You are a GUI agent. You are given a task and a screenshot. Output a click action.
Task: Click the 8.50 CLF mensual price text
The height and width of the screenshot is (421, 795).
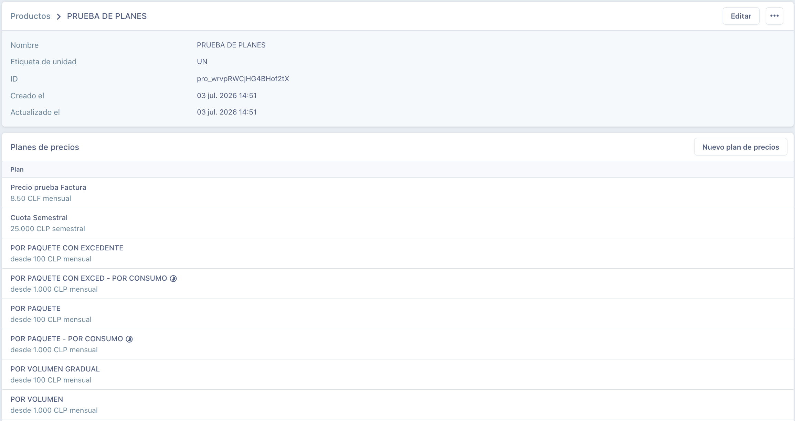pyautogui.click(x=41, y=198)
